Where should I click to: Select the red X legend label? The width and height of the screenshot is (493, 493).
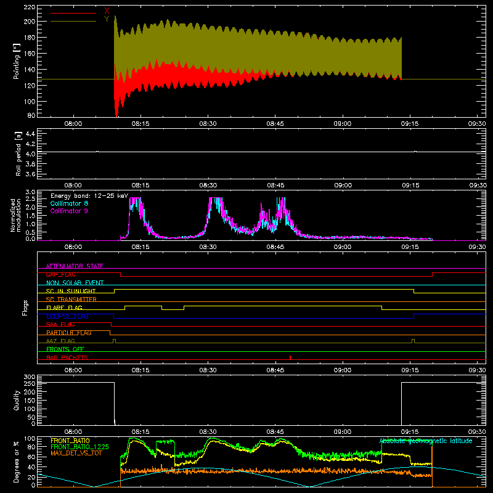pyautogui.click(x=107, y=10)
